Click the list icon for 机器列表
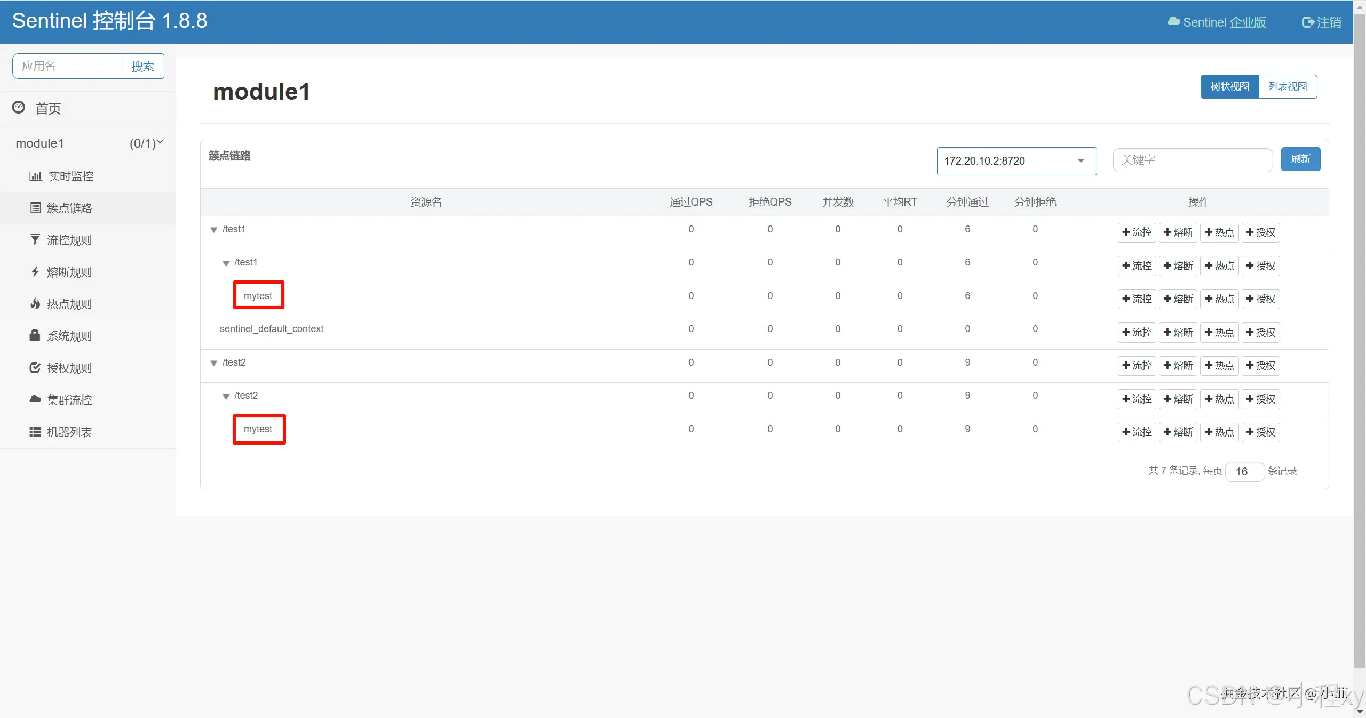The width and height of the screenshot is (1366, 718). tap(35, 432)
